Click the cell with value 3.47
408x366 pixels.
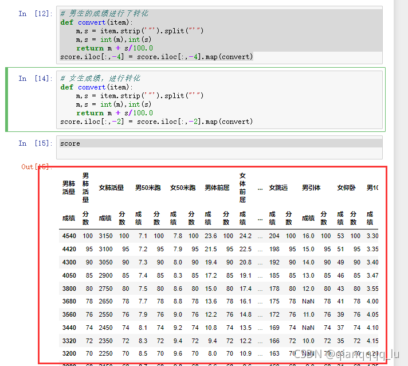coord(372,275)
